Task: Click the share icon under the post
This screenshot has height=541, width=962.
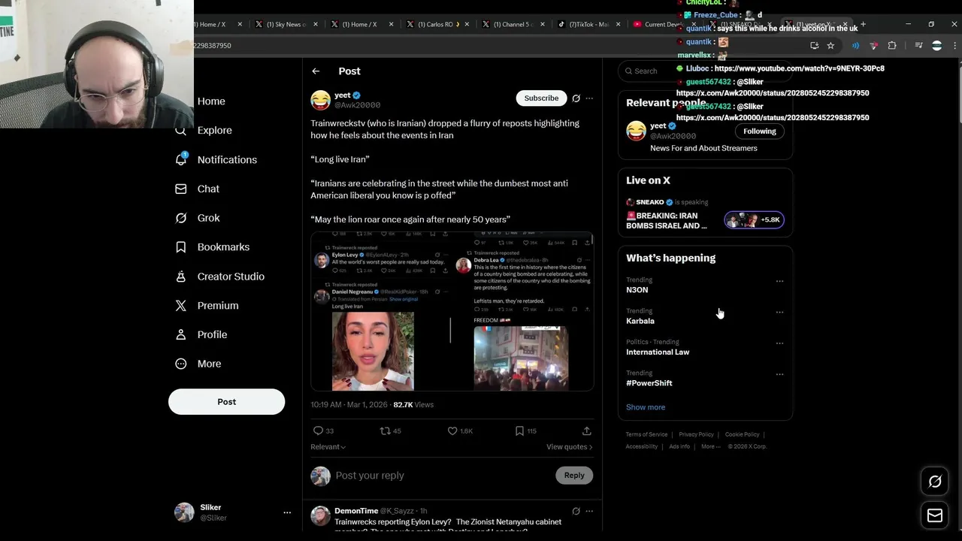Action: coord(586,431)
